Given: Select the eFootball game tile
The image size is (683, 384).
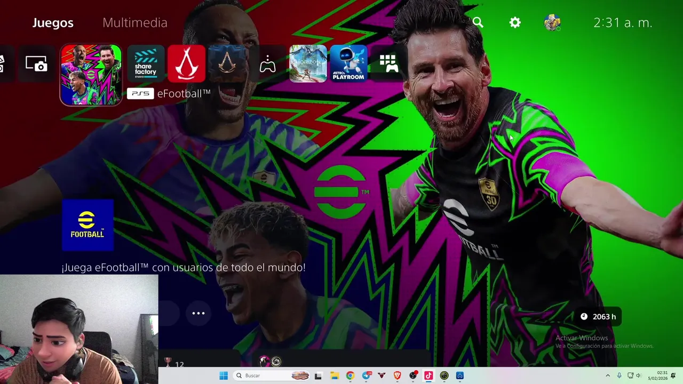Looking at the screenshot, I should pos(91,75).
